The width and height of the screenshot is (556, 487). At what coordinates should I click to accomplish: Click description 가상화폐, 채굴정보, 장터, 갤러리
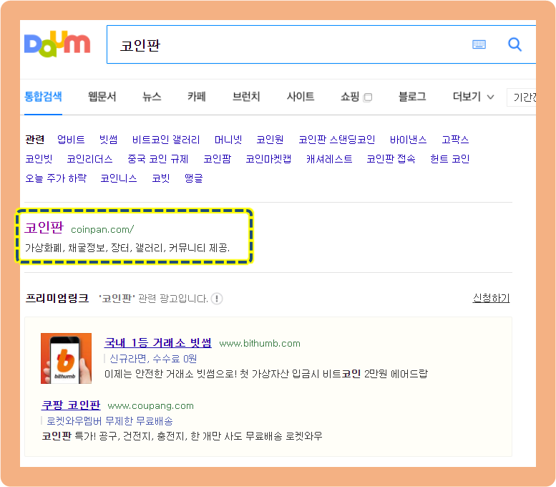127,247
